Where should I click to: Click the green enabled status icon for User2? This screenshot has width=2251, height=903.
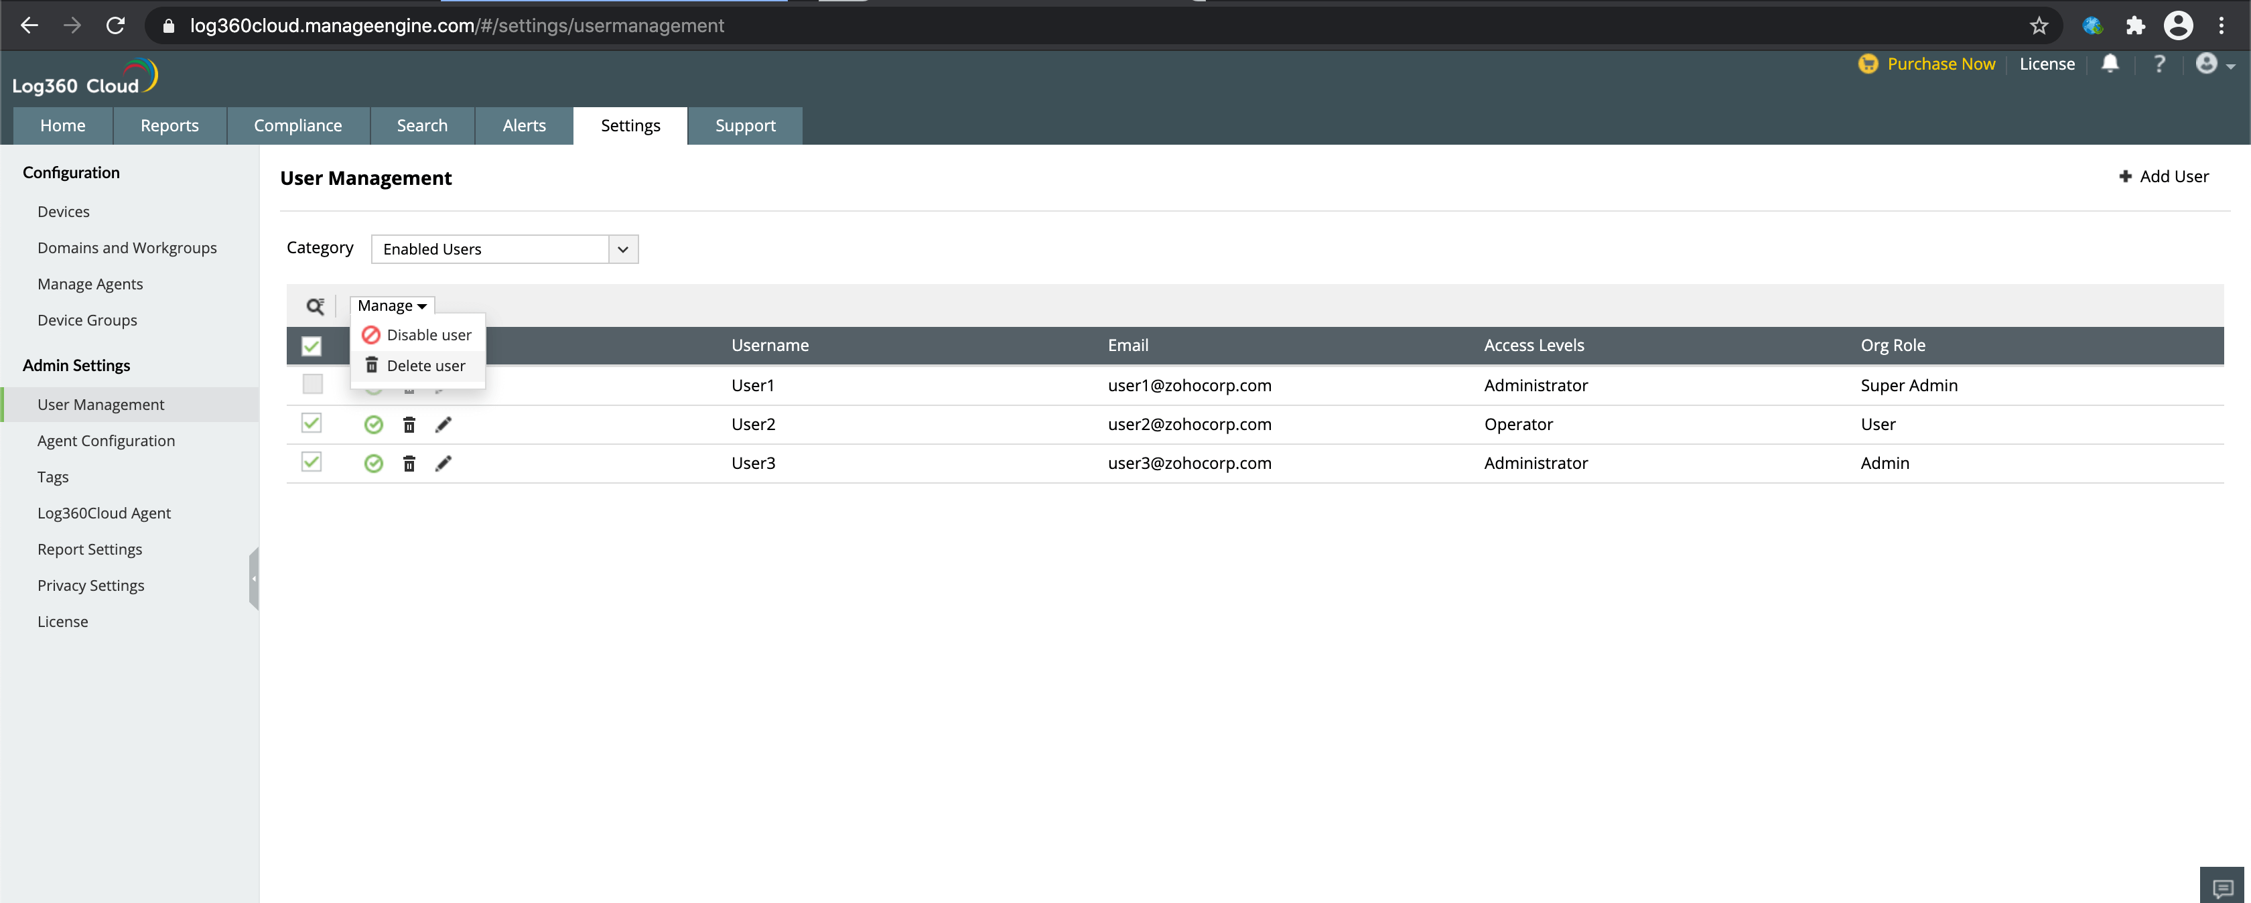374,424
